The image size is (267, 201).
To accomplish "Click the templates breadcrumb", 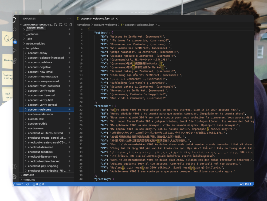I will coord(84,25).
